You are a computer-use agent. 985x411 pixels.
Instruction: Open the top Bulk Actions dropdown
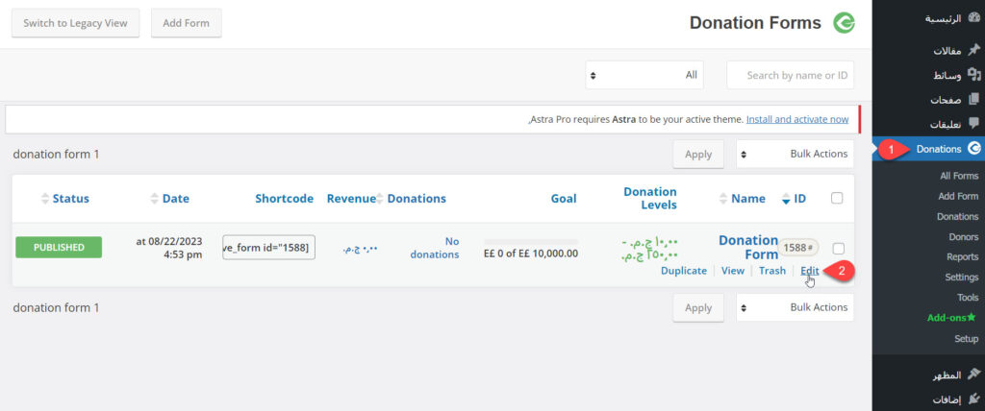pos(794,154)
